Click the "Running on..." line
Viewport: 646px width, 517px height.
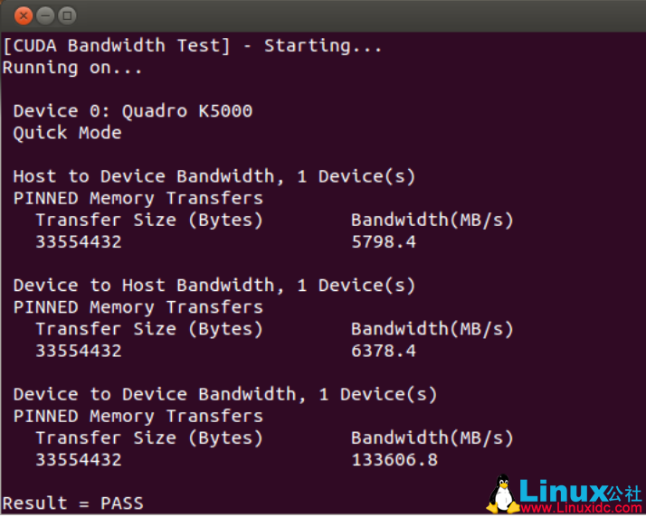tap(72, 68)
